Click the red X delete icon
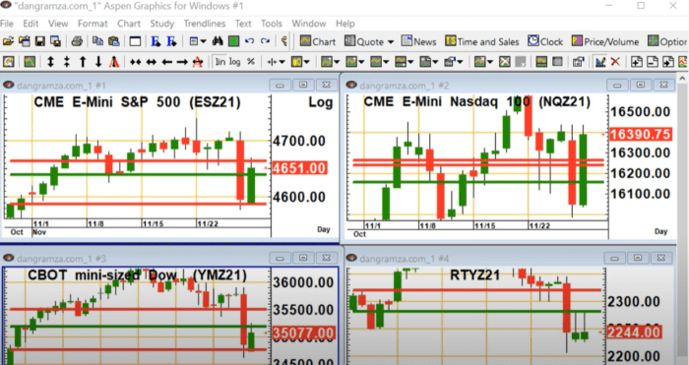The height and width of the screenshot is (365, 689). [615, 62]
